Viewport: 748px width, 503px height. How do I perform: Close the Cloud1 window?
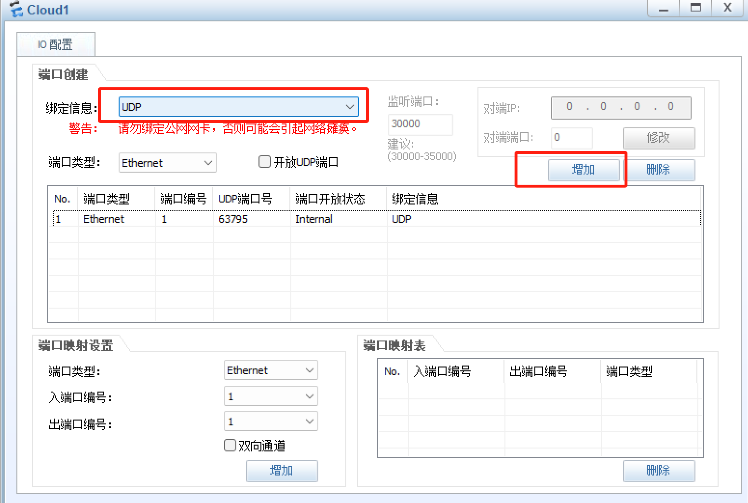coord(727,8)
